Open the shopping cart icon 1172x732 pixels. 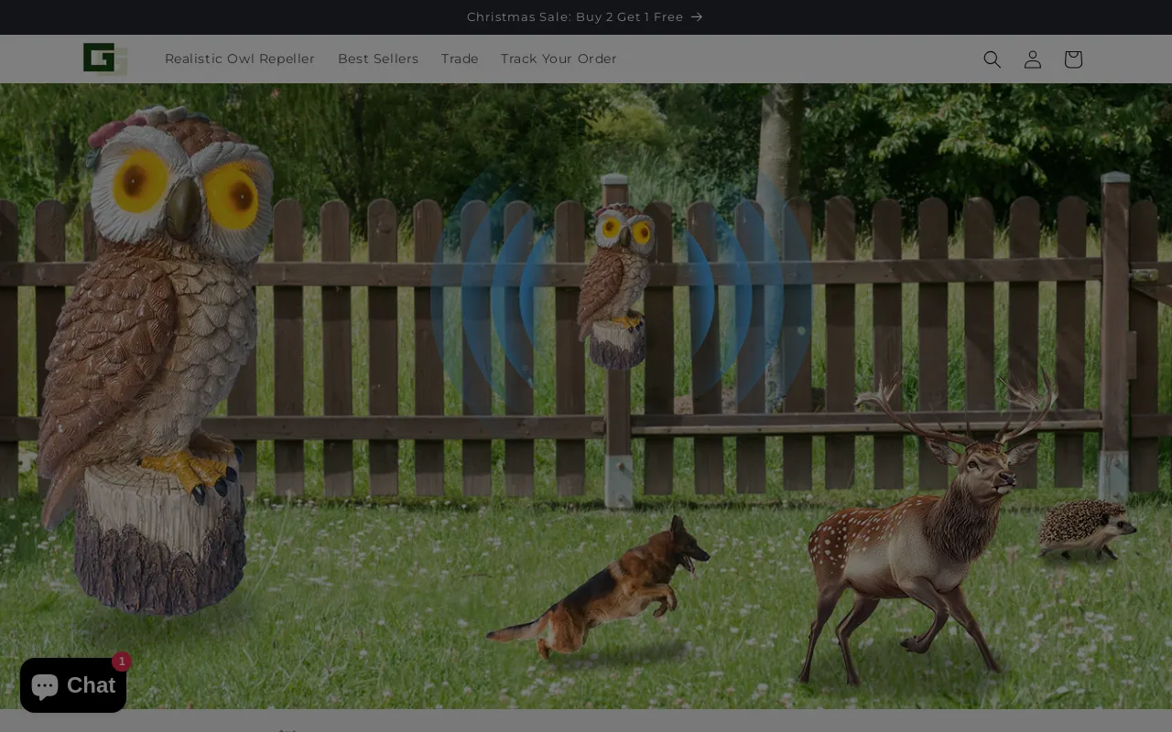tap(1070, 59)
